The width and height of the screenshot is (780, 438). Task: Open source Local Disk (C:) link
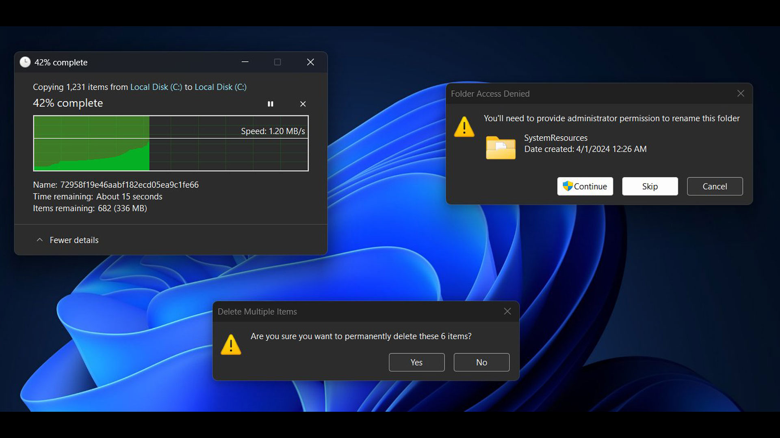156,87
